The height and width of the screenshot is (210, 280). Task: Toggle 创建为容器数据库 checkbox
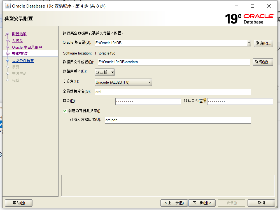point(65,111)
